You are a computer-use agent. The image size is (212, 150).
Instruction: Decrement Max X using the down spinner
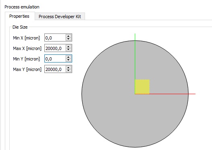[69, 50]
